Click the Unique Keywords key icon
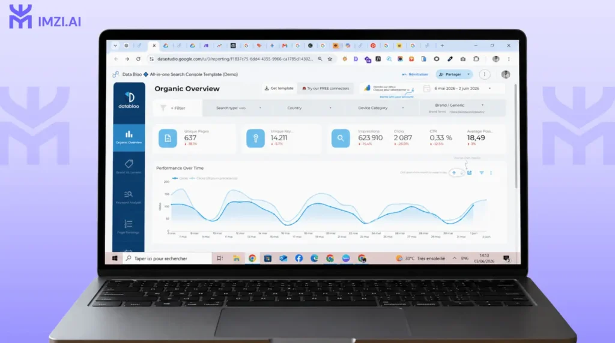615x343 pixels. 255,138
